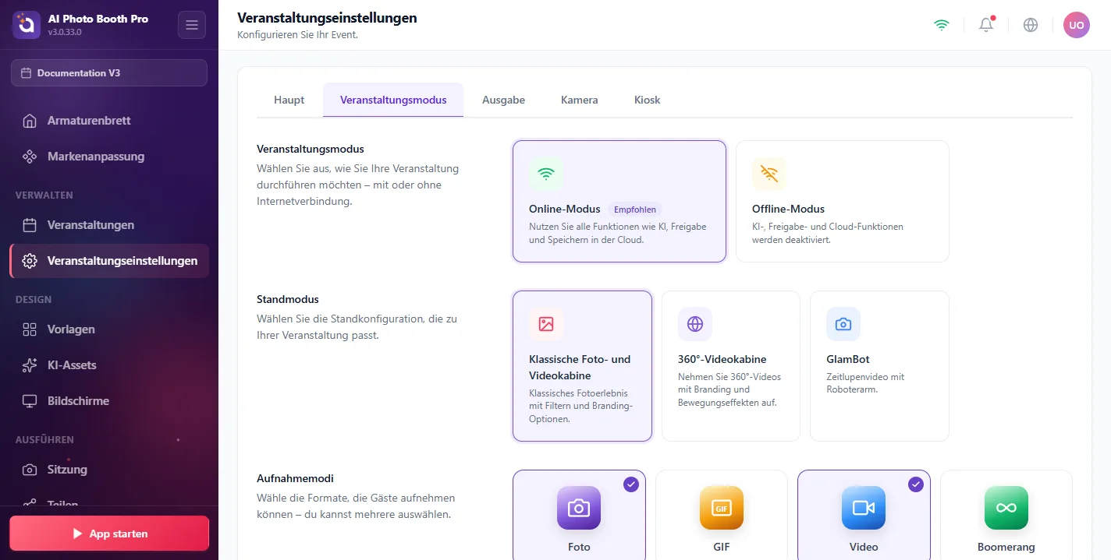Click the Veranstaltungen calendar icon
1111x560 pixels.
[30, 225]
